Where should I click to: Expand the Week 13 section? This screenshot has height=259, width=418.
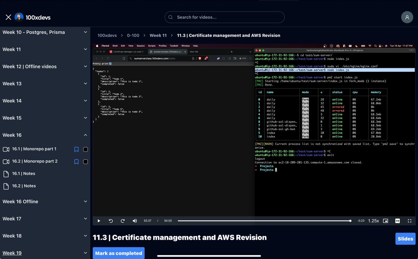point(45,84)
